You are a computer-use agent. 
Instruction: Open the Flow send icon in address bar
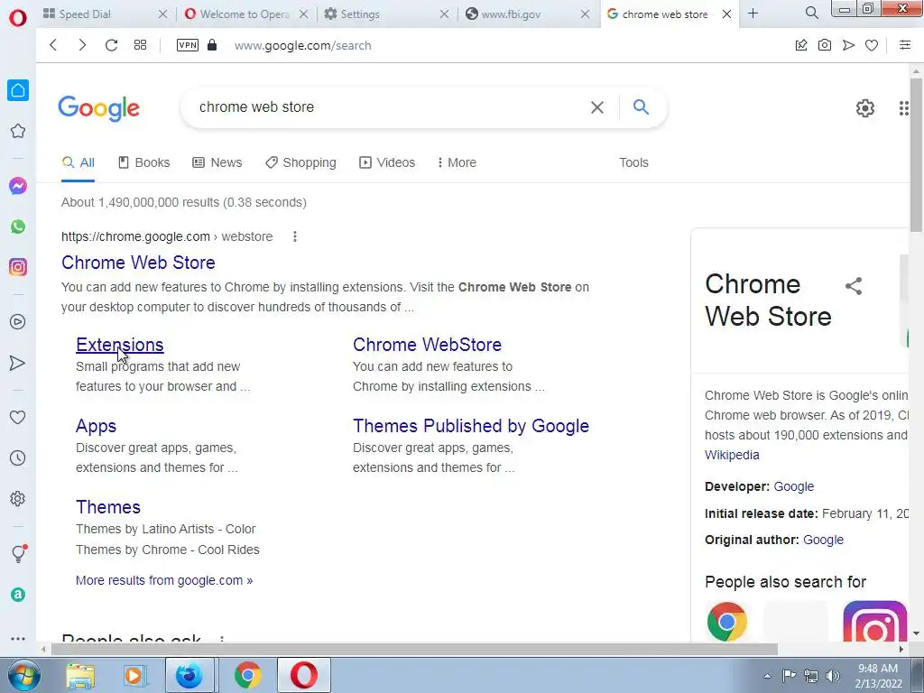point(848,45)
